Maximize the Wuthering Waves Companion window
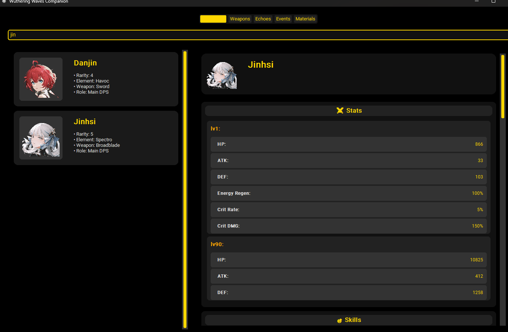The height and width of the screenshot is (332, 508). click(493, 1)
